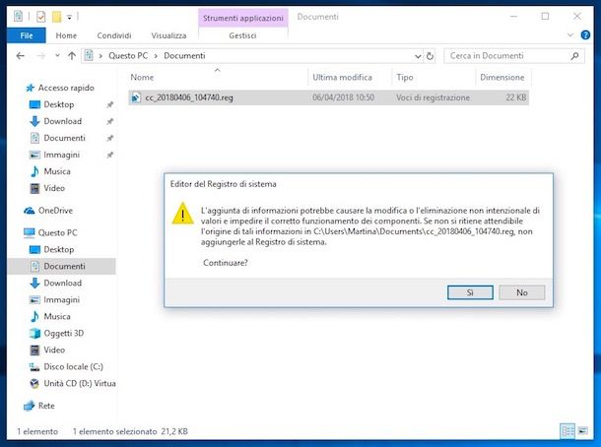
Task: Open recent locations dropdown arrow
Action: (57, 56)
